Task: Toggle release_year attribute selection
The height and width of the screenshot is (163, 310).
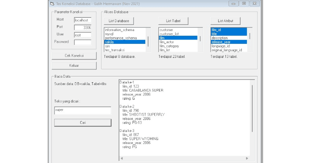Action: 229,42
